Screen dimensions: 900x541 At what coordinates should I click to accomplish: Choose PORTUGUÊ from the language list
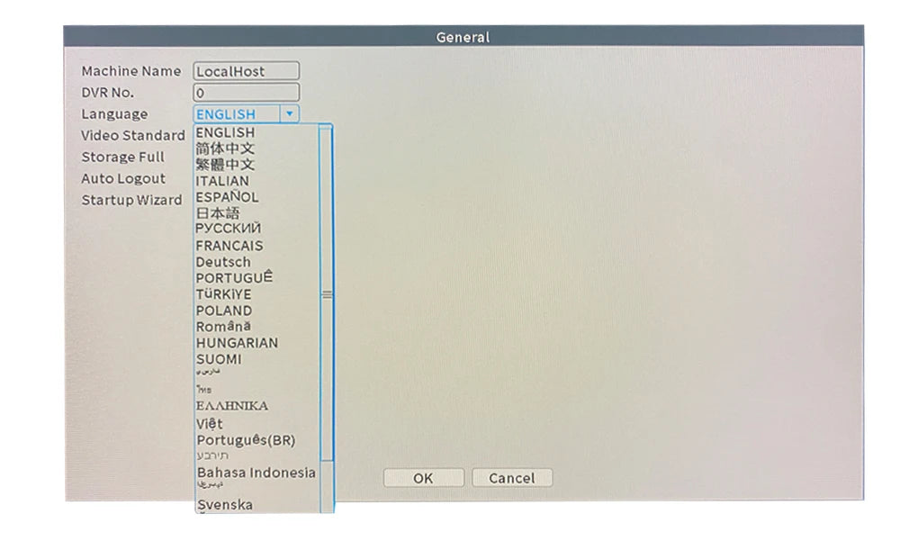point(234,278)
